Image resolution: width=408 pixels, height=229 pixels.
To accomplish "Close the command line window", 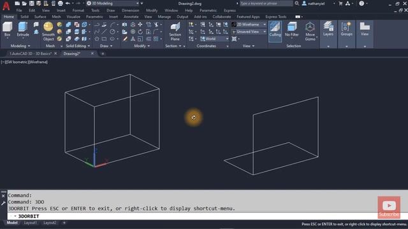I will point(3,196).
